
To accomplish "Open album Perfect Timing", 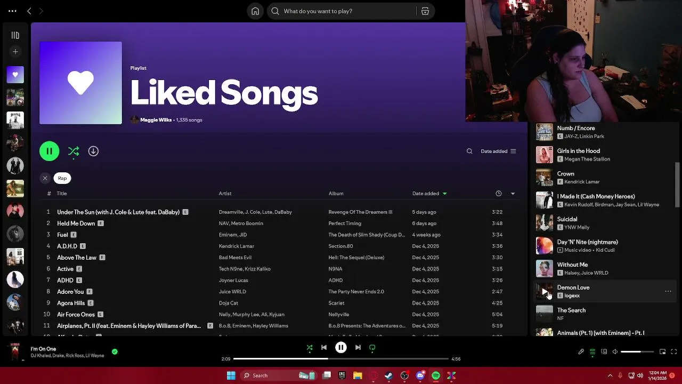I will coord(345,223).
